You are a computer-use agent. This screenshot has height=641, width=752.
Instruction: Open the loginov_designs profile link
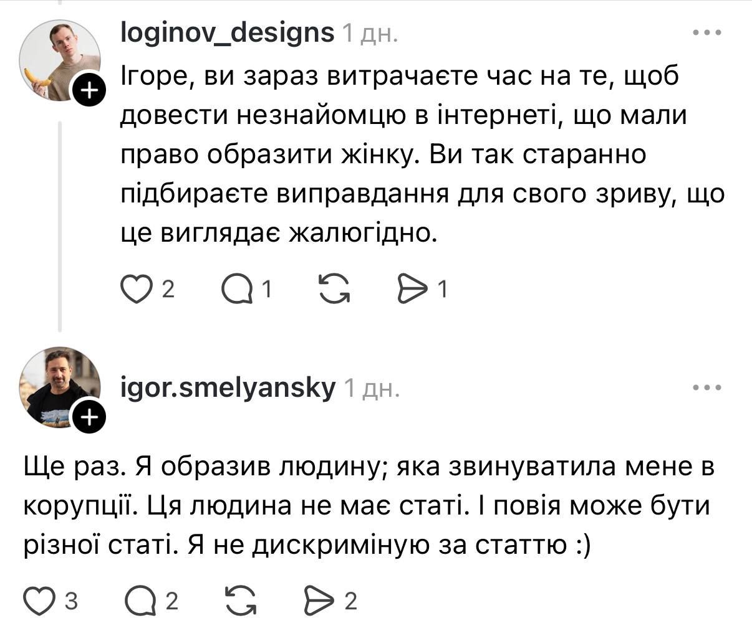227,32
